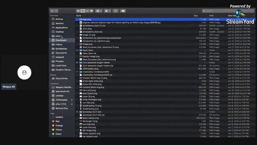Screen dimensions: 257x145
Task: Click the Edit Tags toolbar button
Action: tap(123, 11)
